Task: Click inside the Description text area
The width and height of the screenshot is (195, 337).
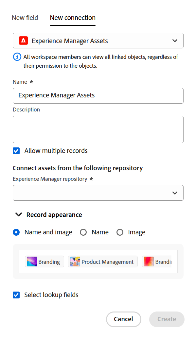Action: [x=98, y=129]
